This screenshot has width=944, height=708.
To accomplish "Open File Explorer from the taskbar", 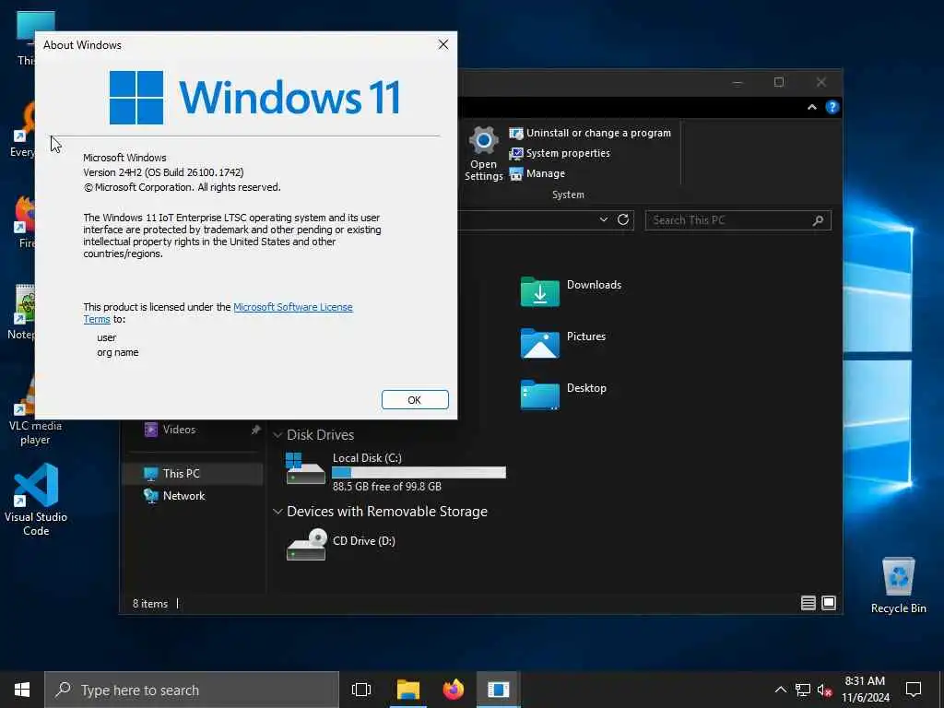I will (x=407, y=690).
